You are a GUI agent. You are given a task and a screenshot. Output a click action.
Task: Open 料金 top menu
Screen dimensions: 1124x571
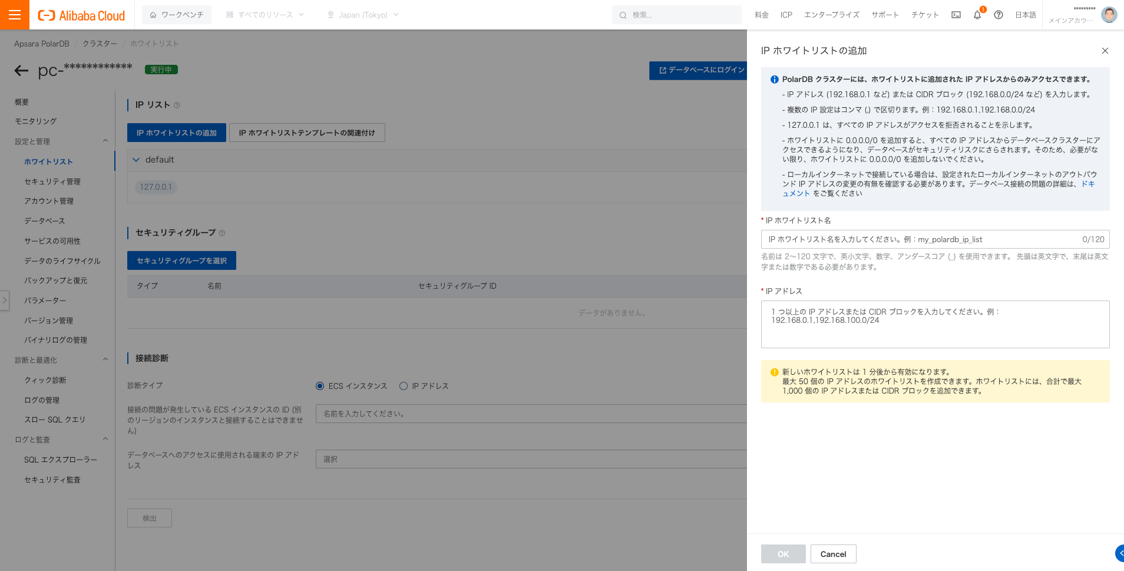[762, 15]
